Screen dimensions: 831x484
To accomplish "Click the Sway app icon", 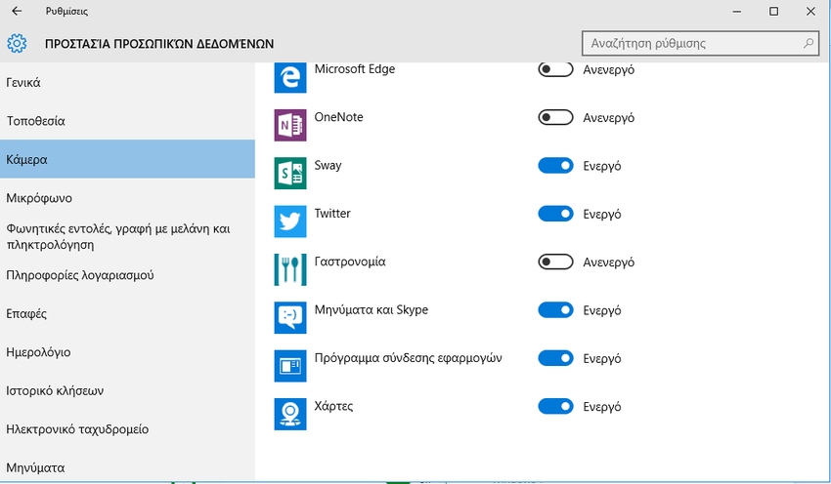I will click(291, 174).
